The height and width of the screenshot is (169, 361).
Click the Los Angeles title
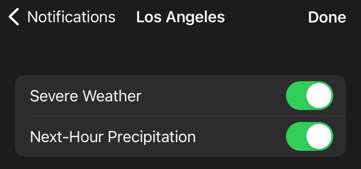[180, 17]
